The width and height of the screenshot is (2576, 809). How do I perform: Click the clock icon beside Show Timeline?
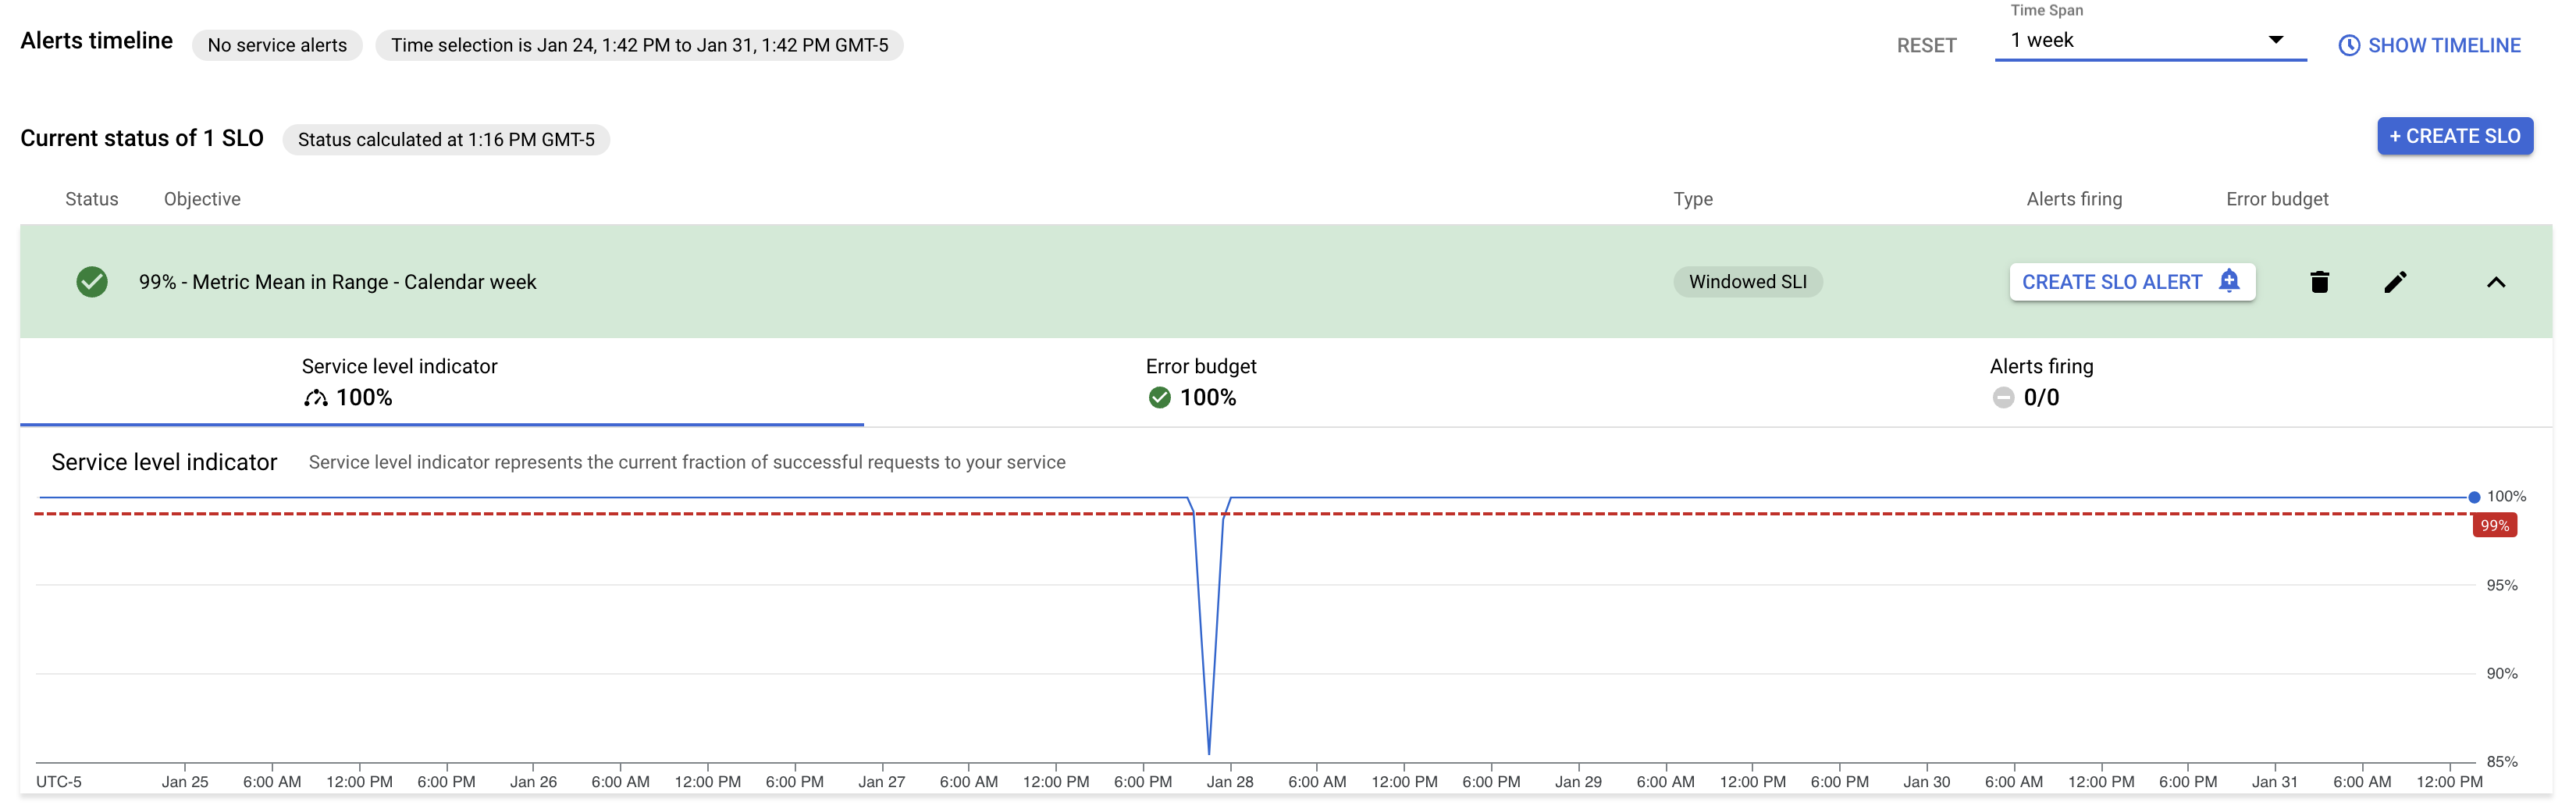pos(2349,45)
